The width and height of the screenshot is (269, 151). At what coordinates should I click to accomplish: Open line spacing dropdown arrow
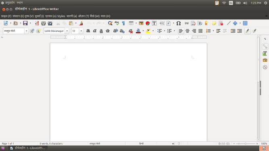coord(213,31)
